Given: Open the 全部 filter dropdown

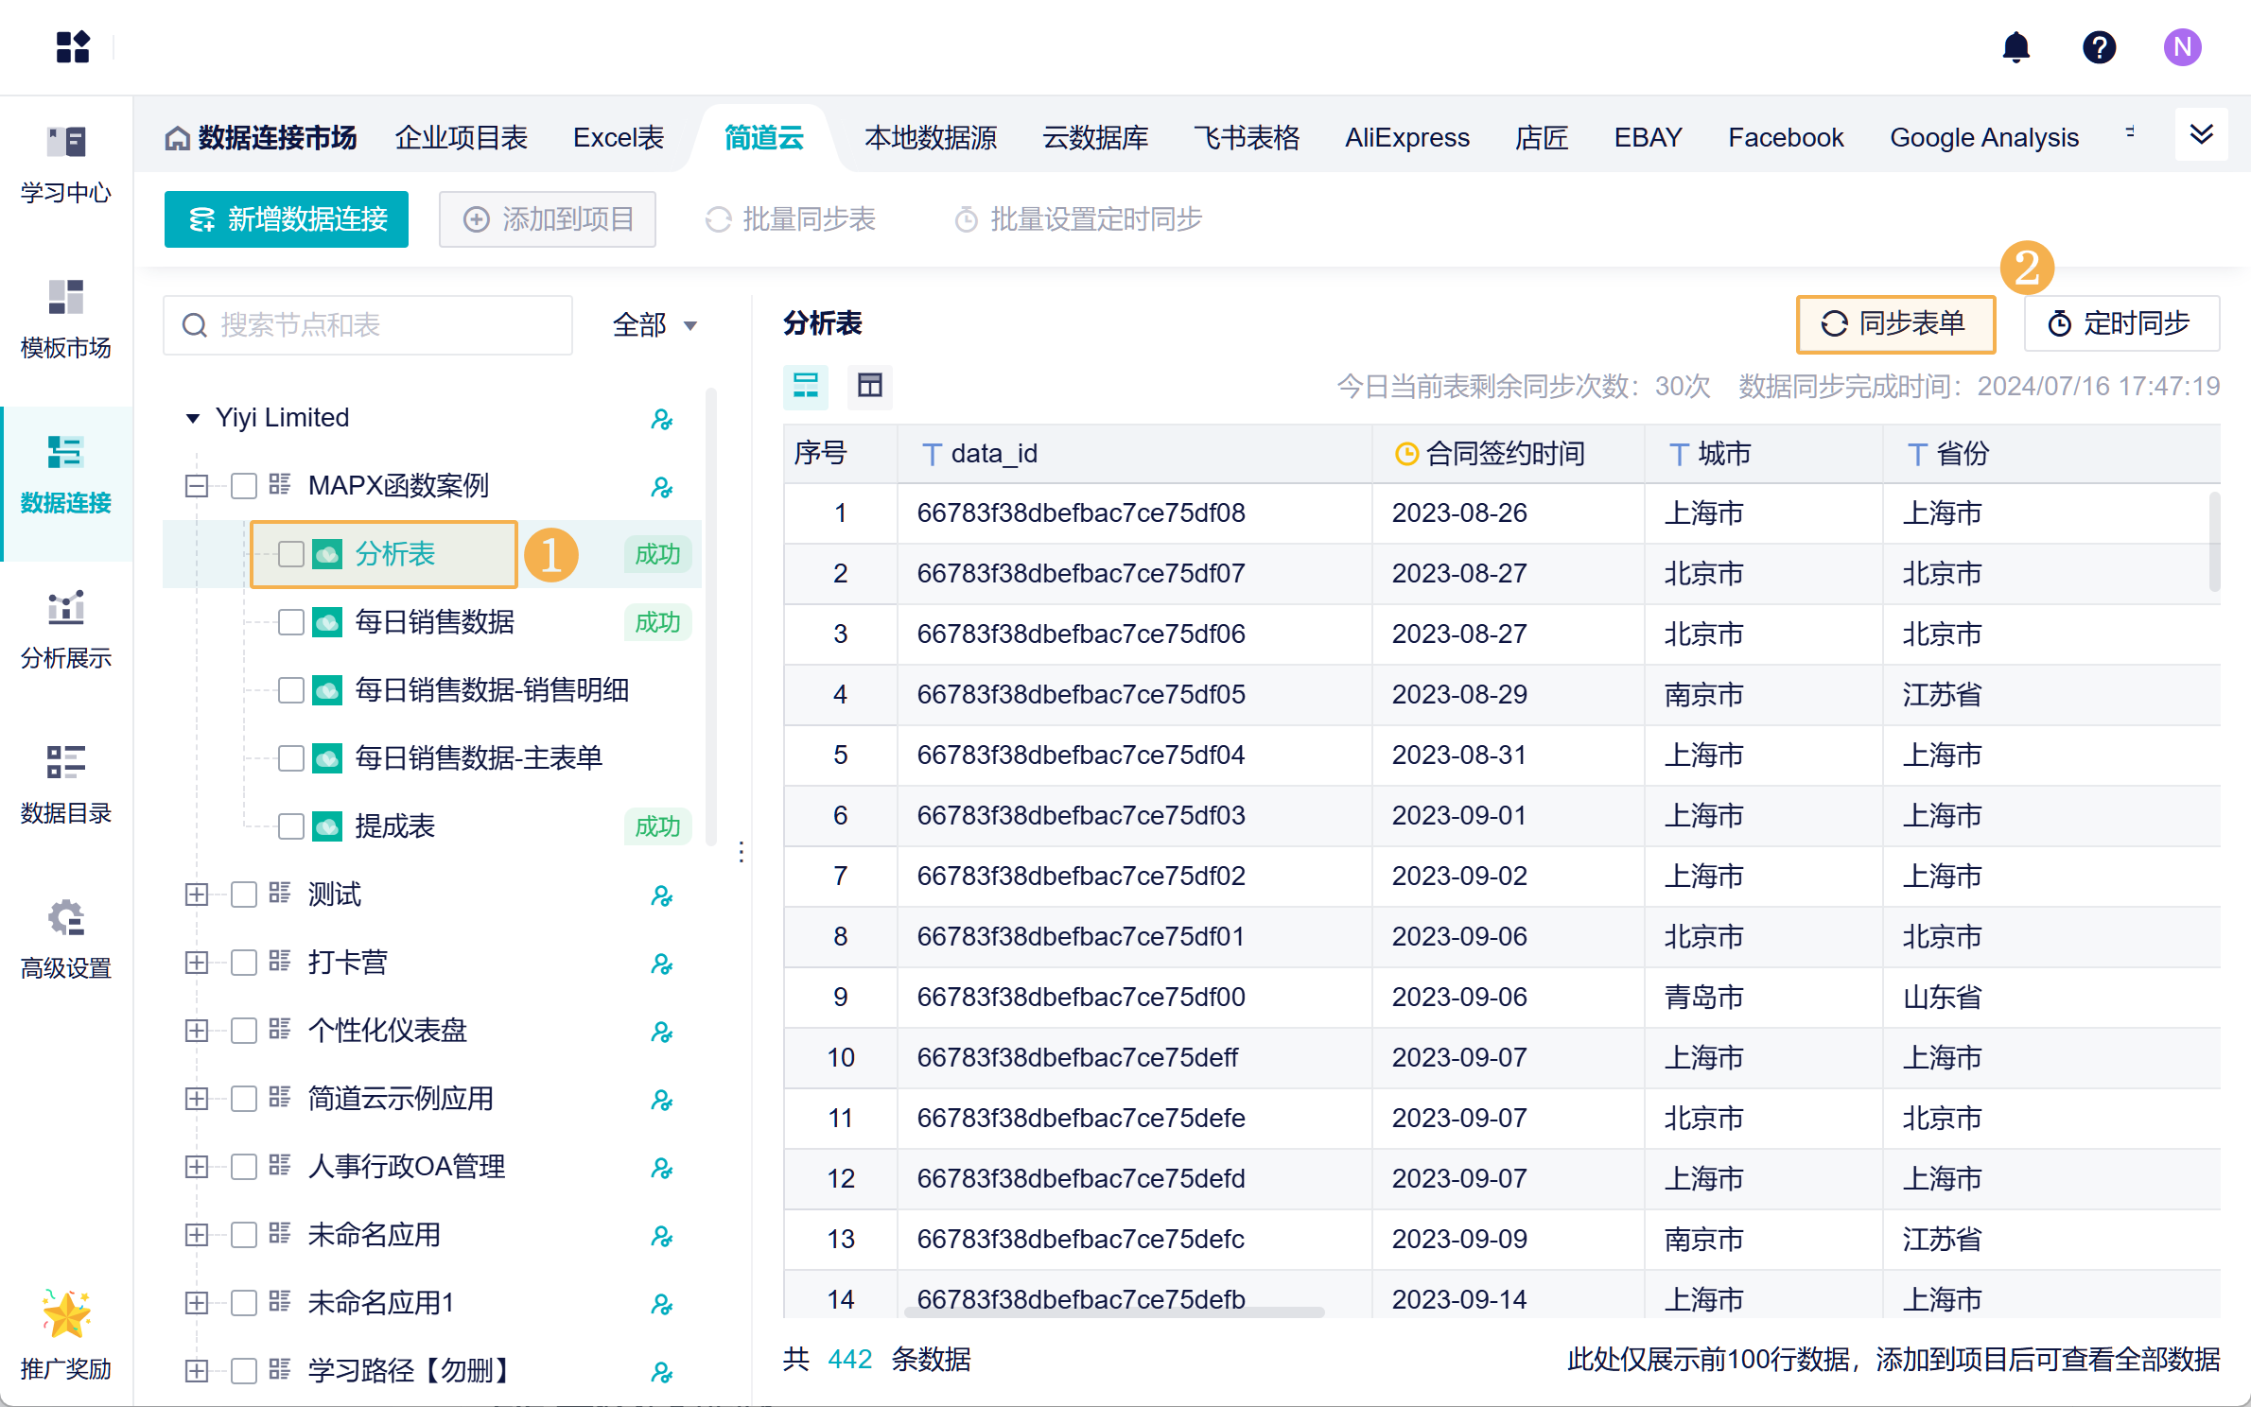Looking at the screenshot, I should coord(654,325).
